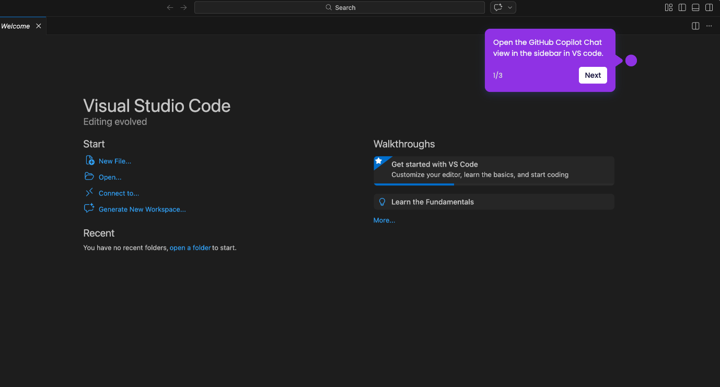Go back with the left arrow
This screenshot has width=720, height=387.
click(x=170, y=7)
